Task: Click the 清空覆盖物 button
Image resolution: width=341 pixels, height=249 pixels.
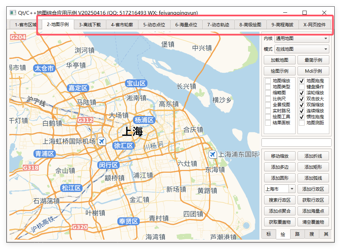Action: click(313, 222)
